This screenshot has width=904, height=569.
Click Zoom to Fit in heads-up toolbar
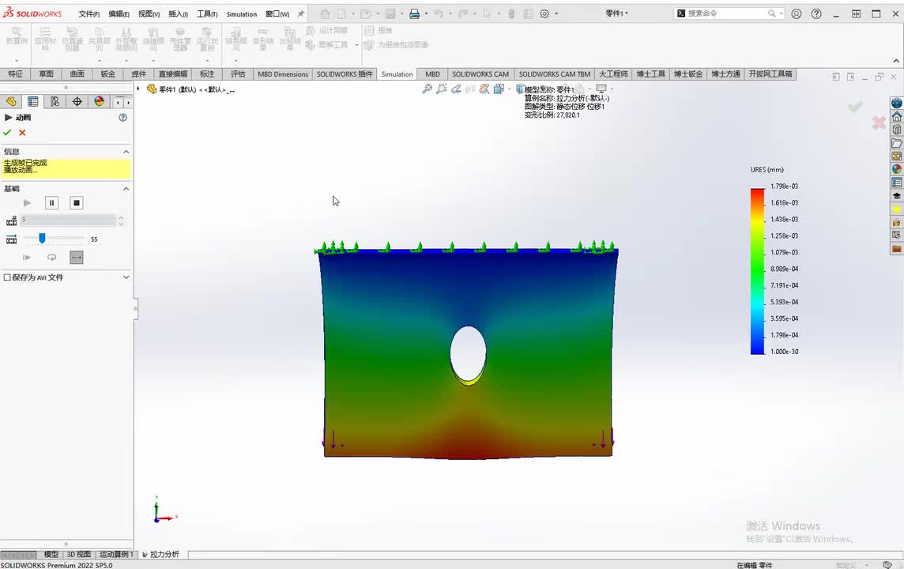pyautogui.click(x=428, y=89)
